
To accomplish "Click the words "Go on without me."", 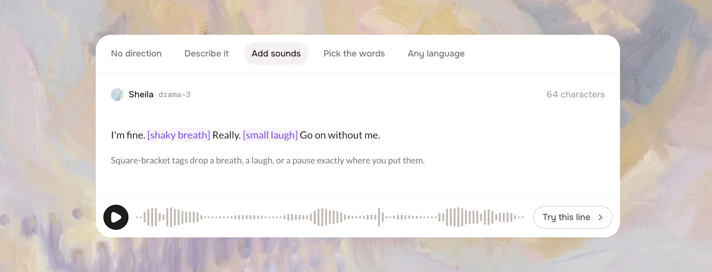I will pyautogui.click(x=340, y=135).
